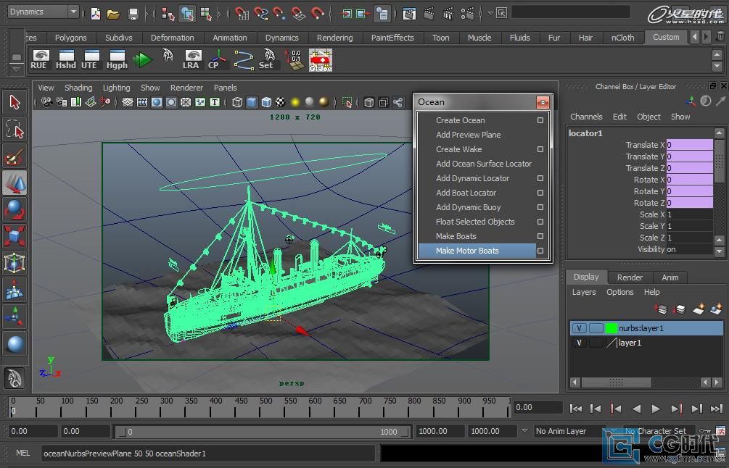Click the current time field showing 0.00
729x468 pixels.
(538, 408)
